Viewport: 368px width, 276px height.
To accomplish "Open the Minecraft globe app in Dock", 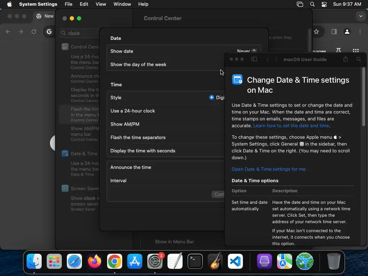I will pos(305,261).
